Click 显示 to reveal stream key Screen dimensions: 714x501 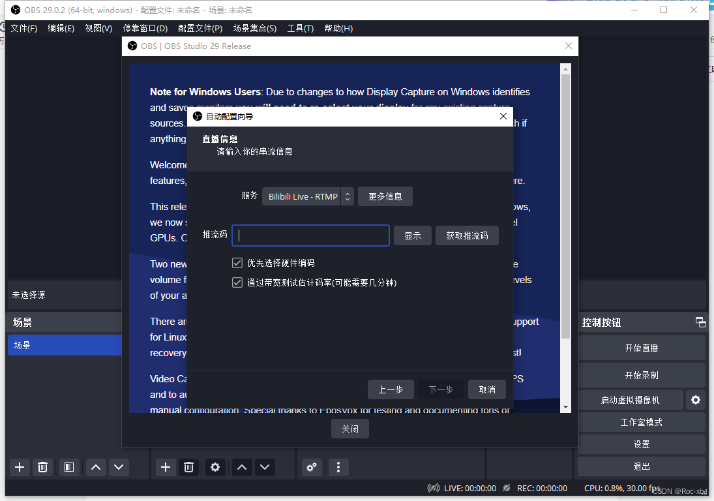tap(413, 235)
